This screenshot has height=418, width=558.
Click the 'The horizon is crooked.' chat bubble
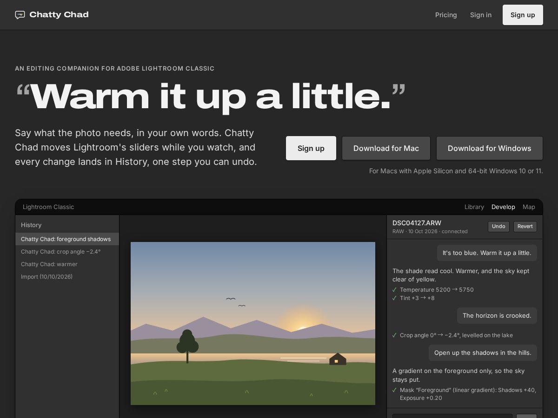tap(497, 316)
